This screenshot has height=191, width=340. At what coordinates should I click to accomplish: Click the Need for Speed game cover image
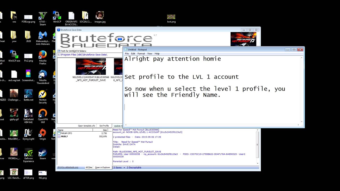243,39
